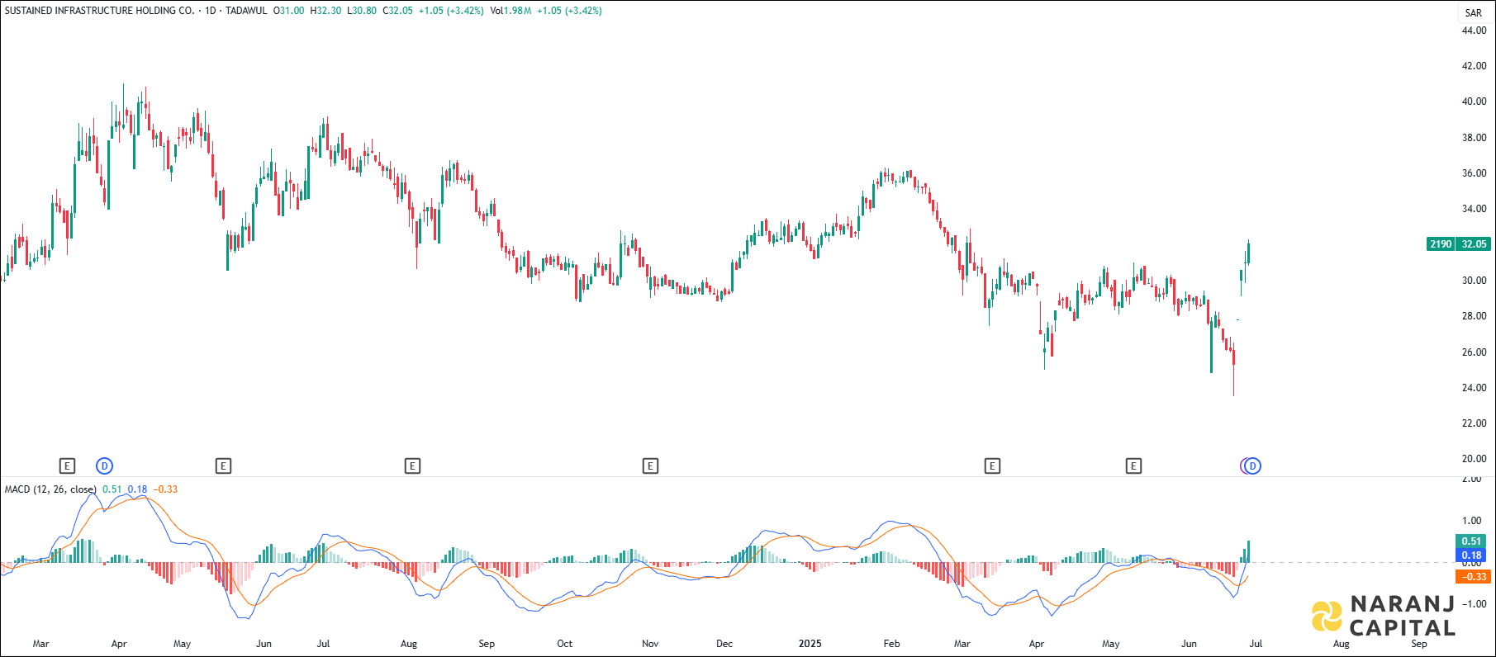Screen dimensions: 1496x657
Task: Click the 1.00 level on MACD axis
Action: (x=1472, y=521)
